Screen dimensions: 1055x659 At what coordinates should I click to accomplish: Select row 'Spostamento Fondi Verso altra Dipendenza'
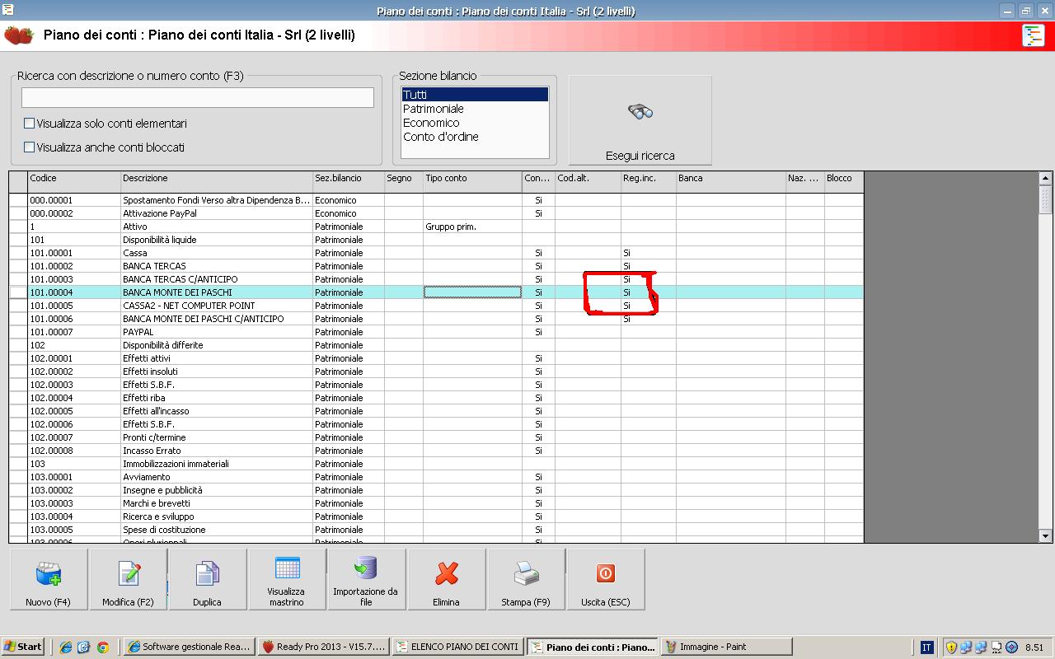437,200
